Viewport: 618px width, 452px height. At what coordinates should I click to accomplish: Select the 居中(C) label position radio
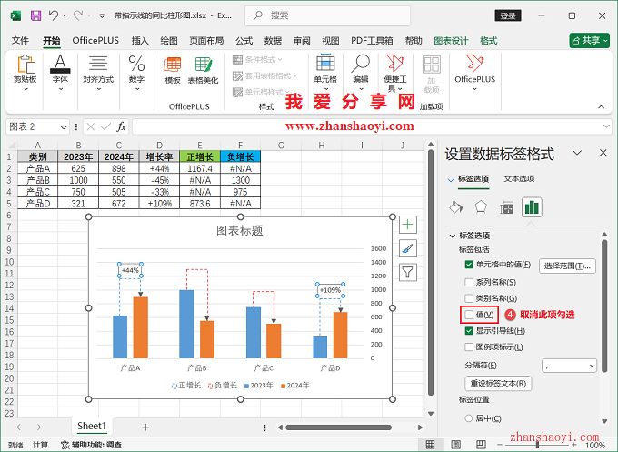click(x=469, y=418)
